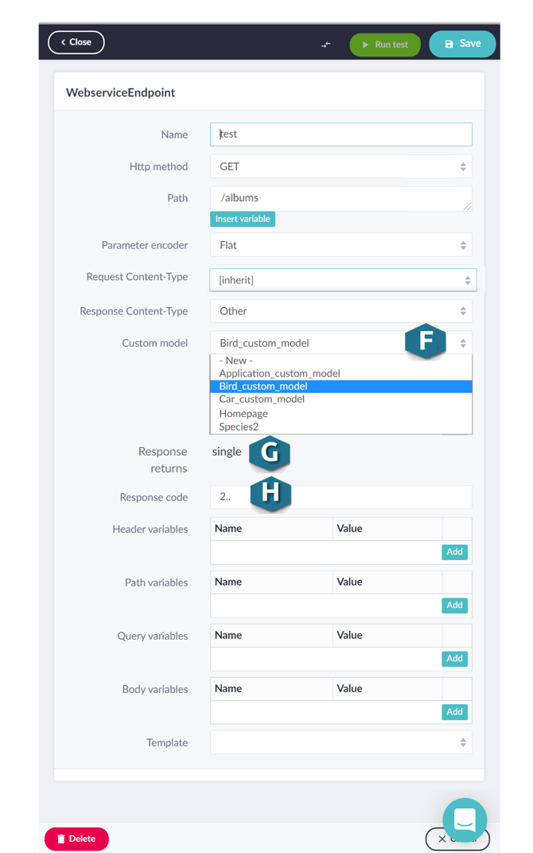Go back with the Close button

(76, 42)
